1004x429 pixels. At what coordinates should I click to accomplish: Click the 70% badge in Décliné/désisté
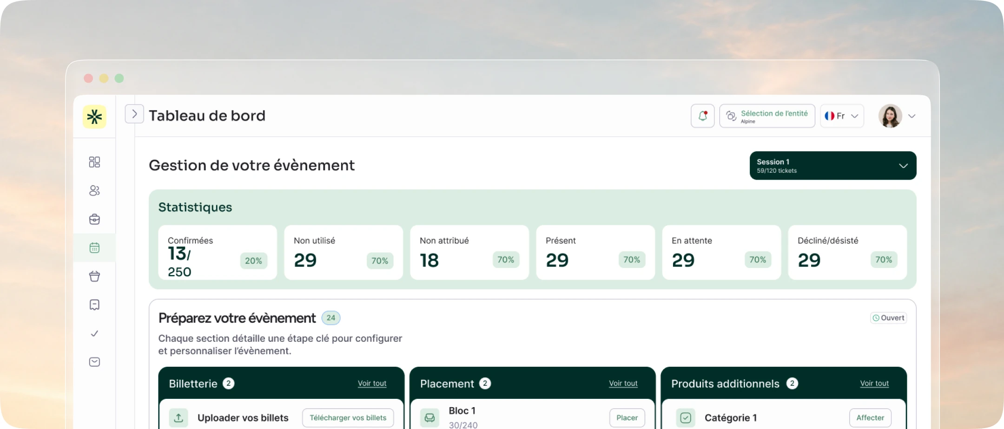(x=884, y=260)
